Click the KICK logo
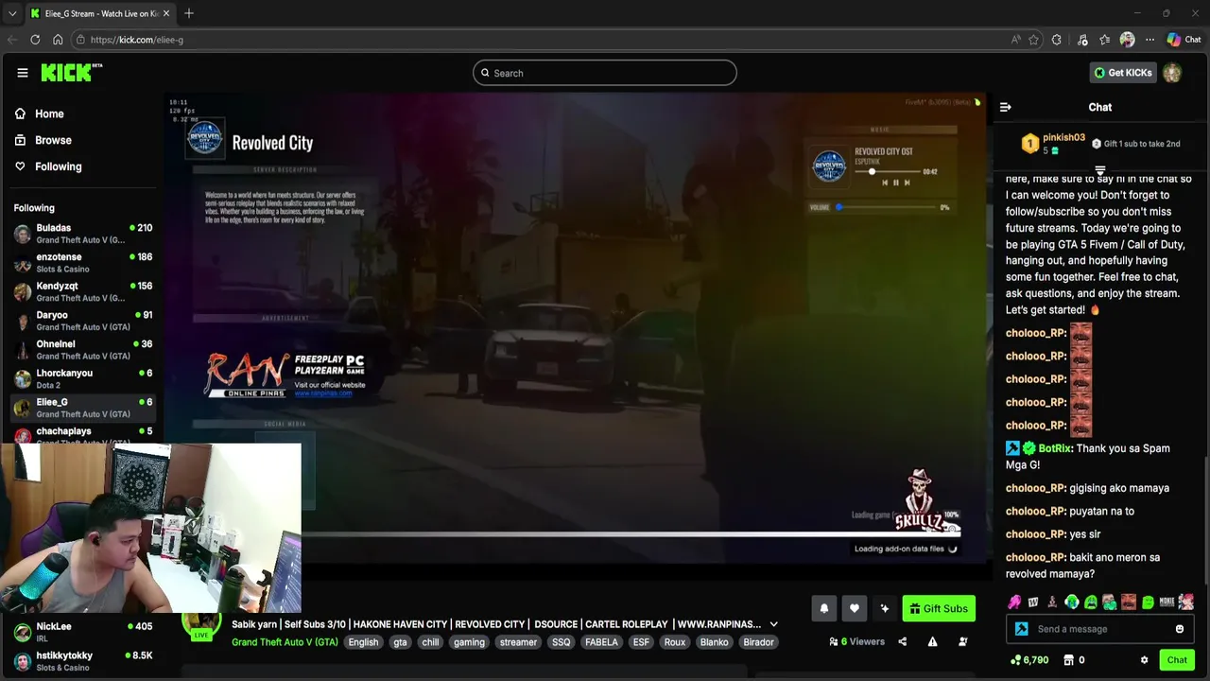 [71, 73]
